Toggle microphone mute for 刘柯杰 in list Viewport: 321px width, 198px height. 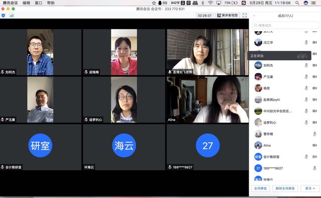[307, 65]
